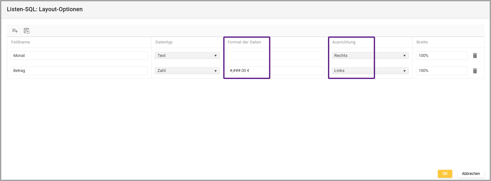Open the Datentyp dropdown showing Zahl
The image size is (491, 181).
click(187, 71)
